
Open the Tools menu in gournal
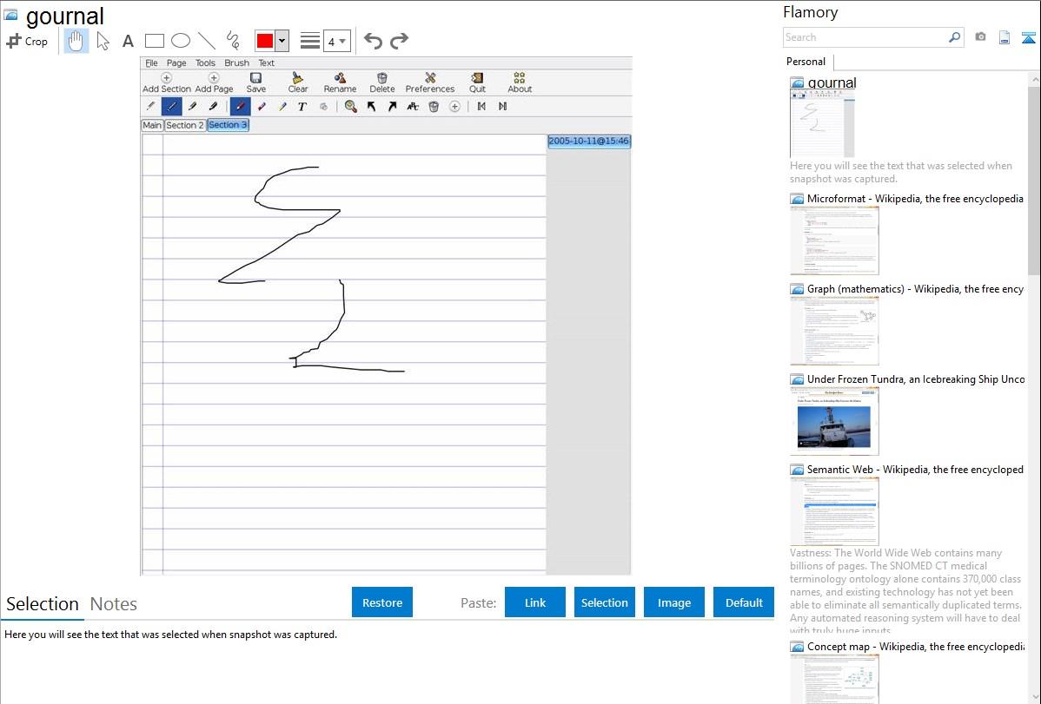click(x=205, y=63)
